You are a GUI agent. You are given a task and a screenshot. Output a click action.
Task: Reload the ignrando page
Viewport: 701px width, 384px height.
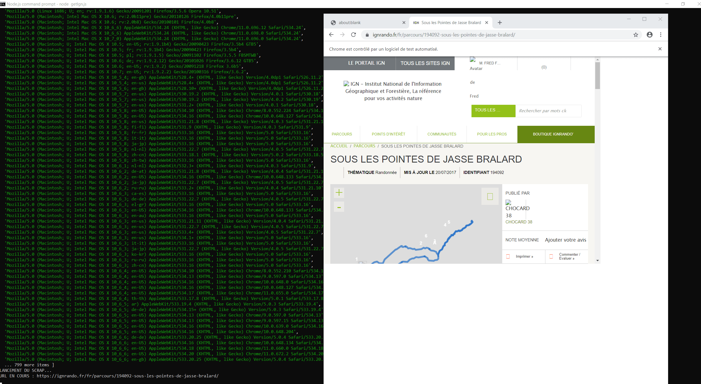click(354, 35)
